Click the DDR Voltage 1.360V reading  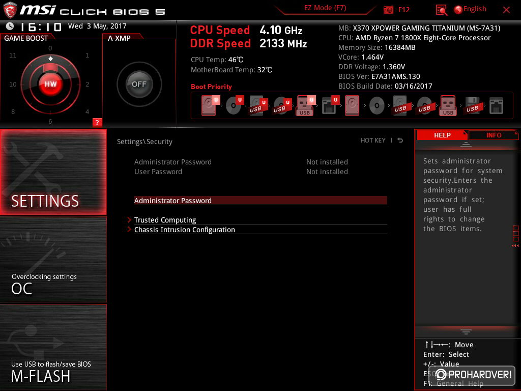click(371, 67)
